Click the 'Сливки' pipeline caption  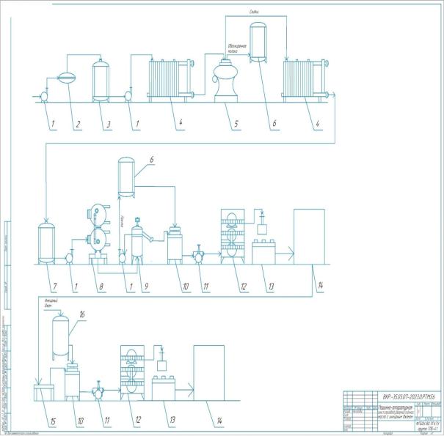[x=254, y=12]
